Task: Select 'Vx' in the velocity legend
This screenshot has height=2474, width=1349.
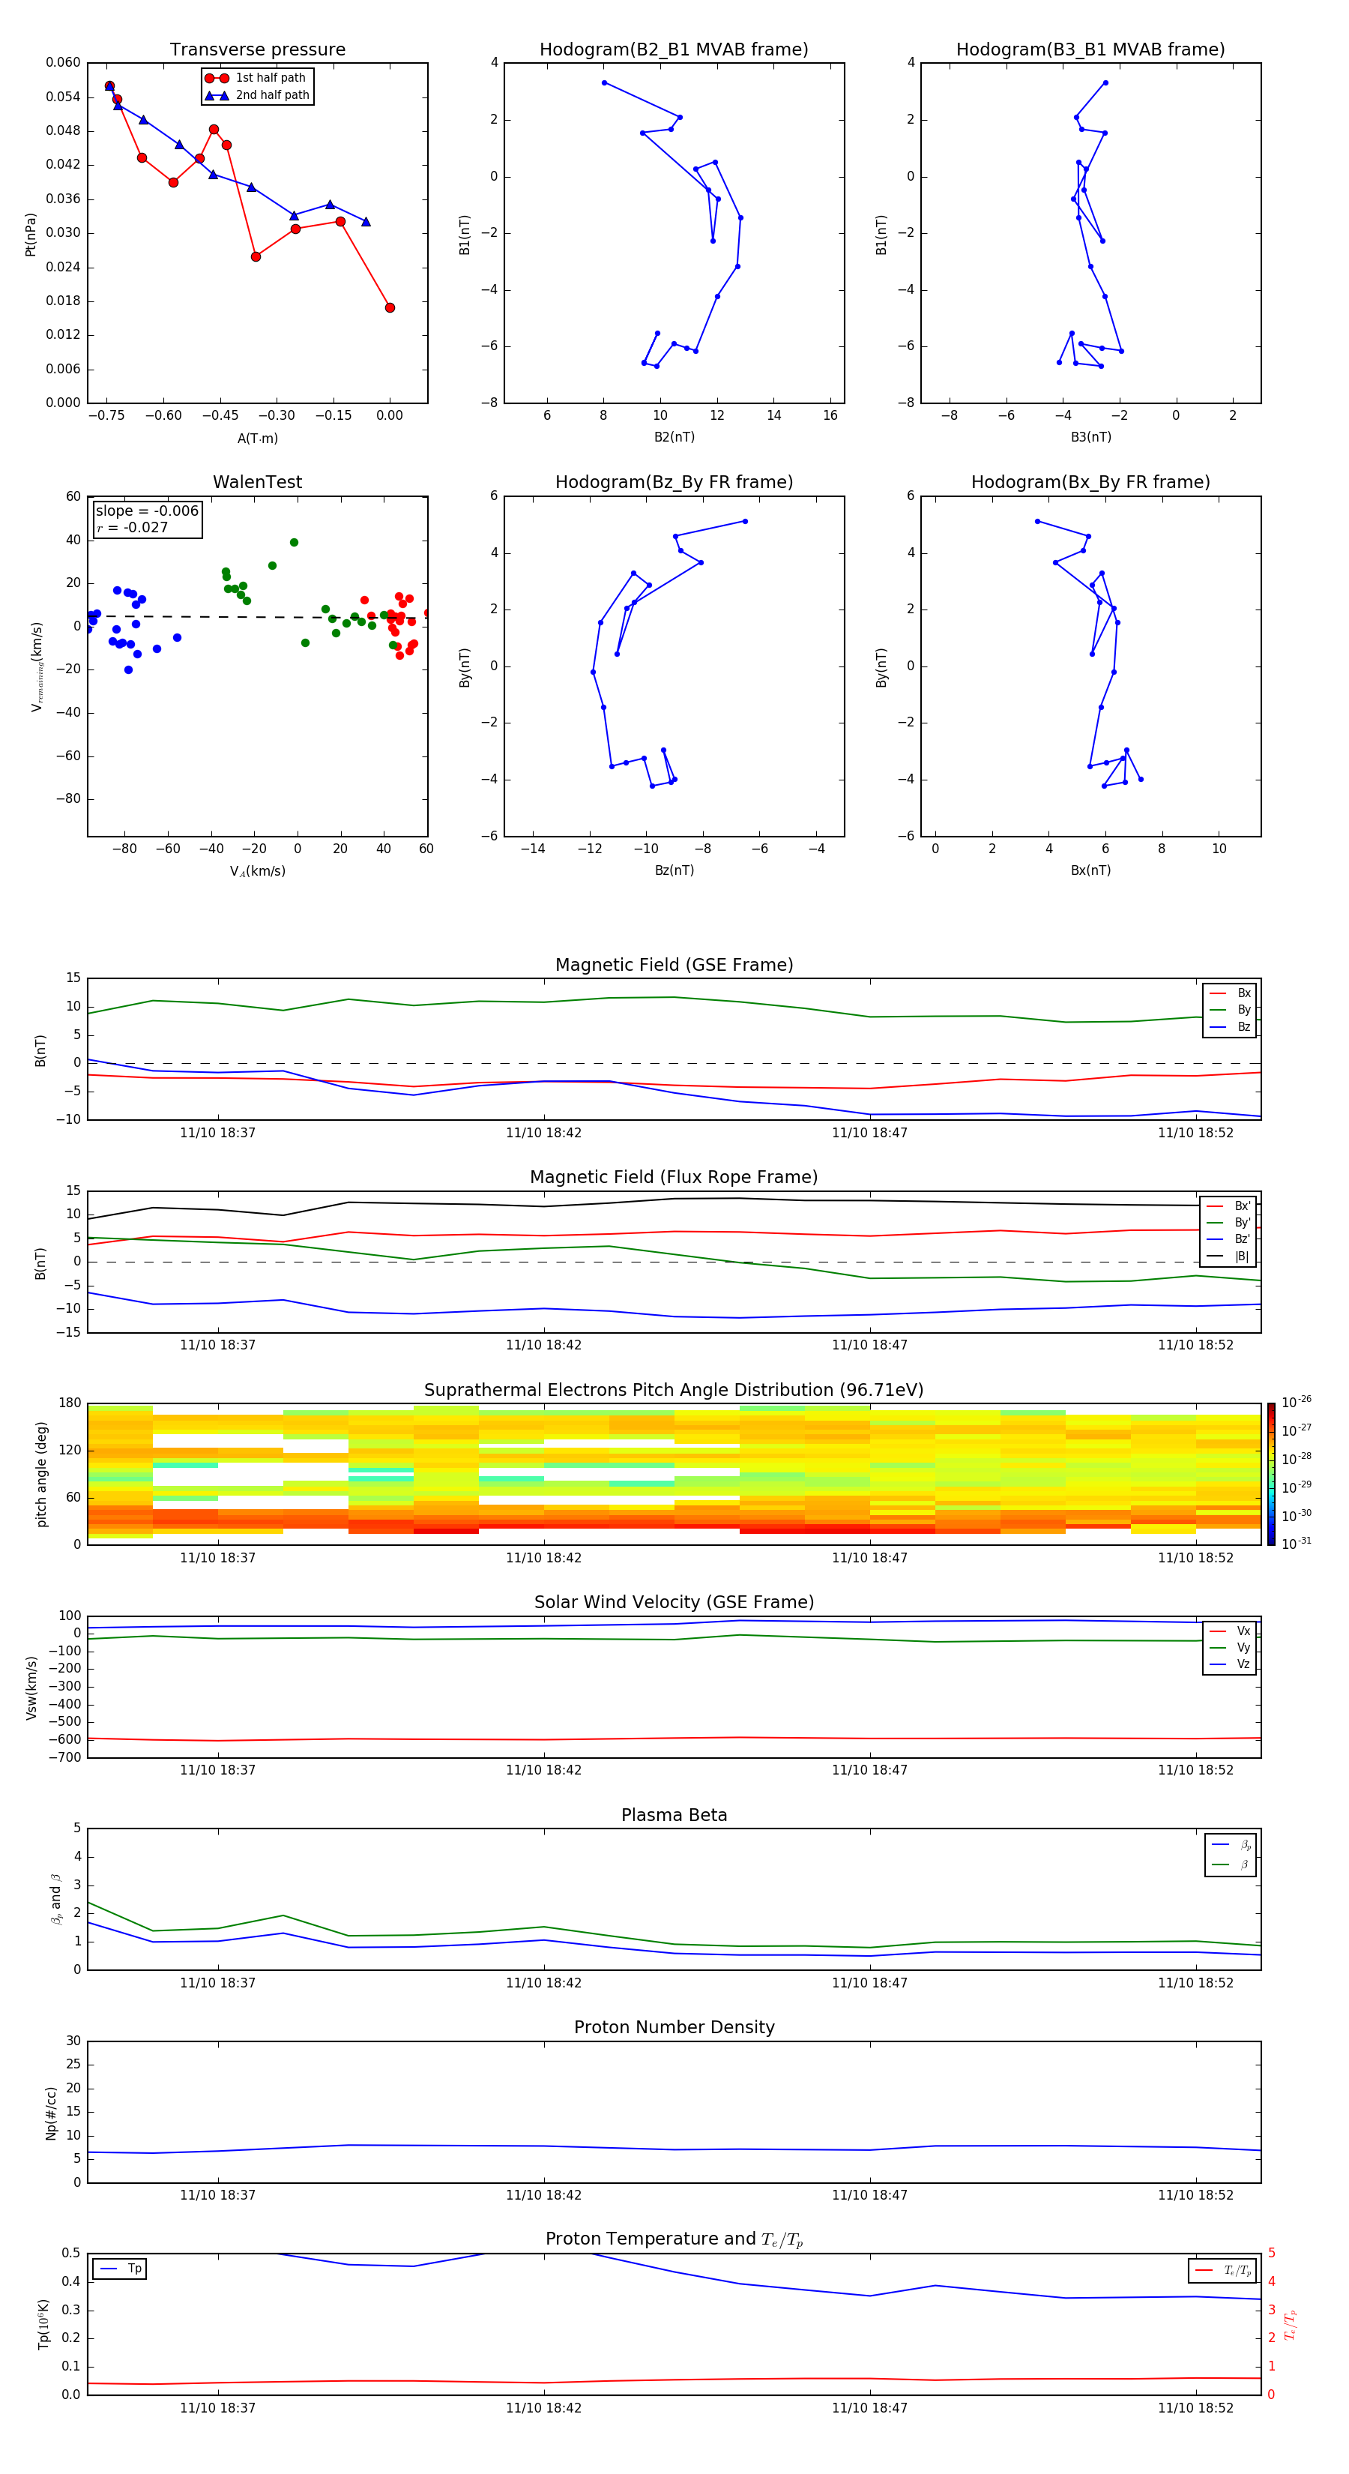Action: [1230, 1631]
